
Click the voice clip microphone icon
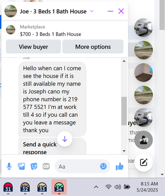point(9,166)
